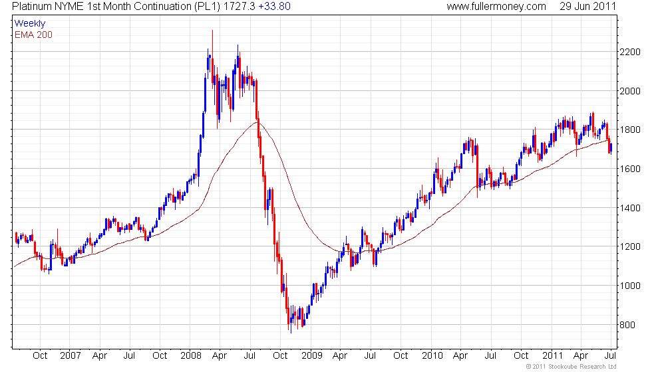The width and height of the screenshot is (652, 372).
Task: Click the 2009 year label on time axis
Action: point(312,356)
